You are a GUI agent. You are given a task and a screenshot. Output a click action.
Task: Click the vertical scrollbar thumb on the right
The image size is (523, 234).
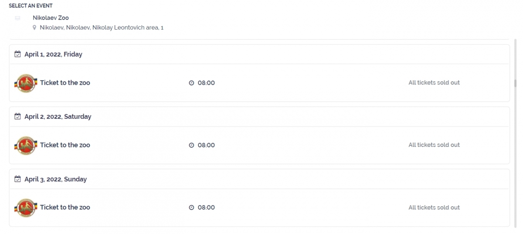(x=515, y=84)
